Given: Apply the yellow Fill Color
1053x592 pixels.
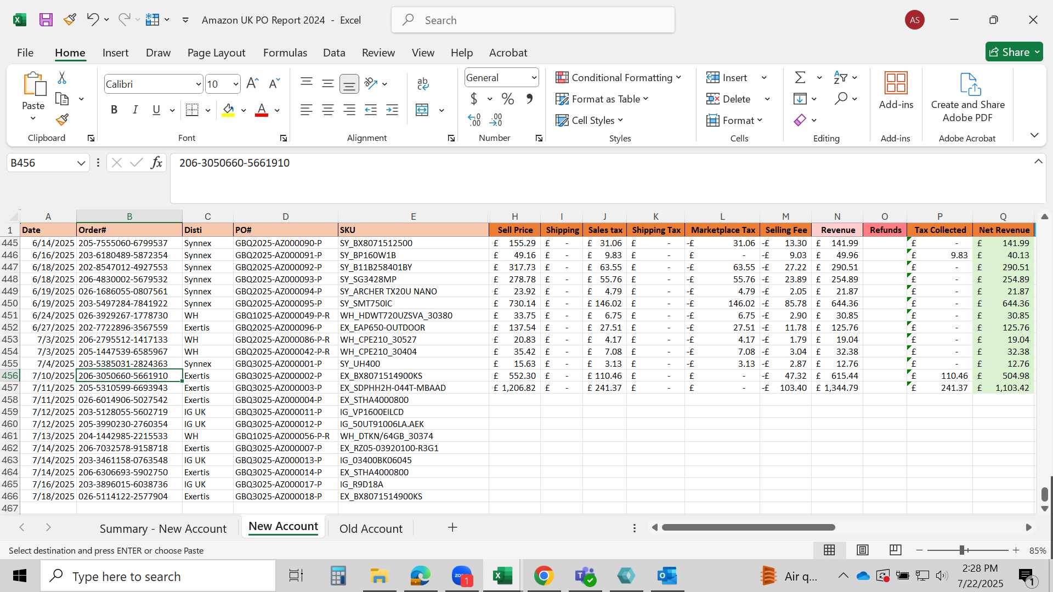Looking at the screenshot, I should [x=228, y=110].
